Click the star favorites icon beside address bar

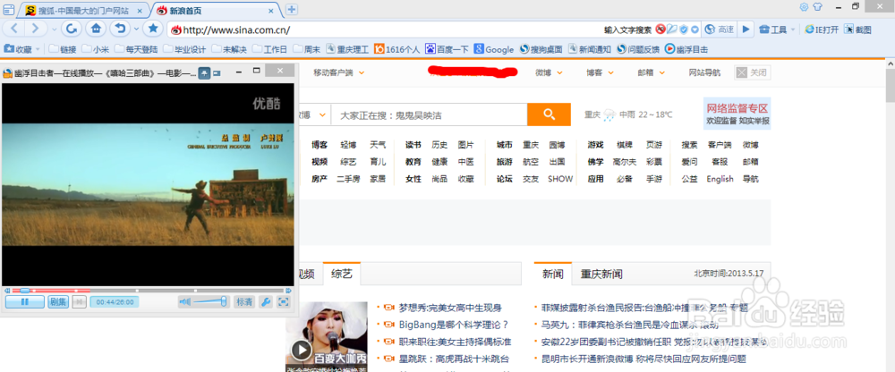[152, 29]
